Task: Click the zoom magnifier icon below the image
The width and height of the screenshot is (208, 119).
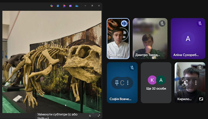Action: [90, 116]
